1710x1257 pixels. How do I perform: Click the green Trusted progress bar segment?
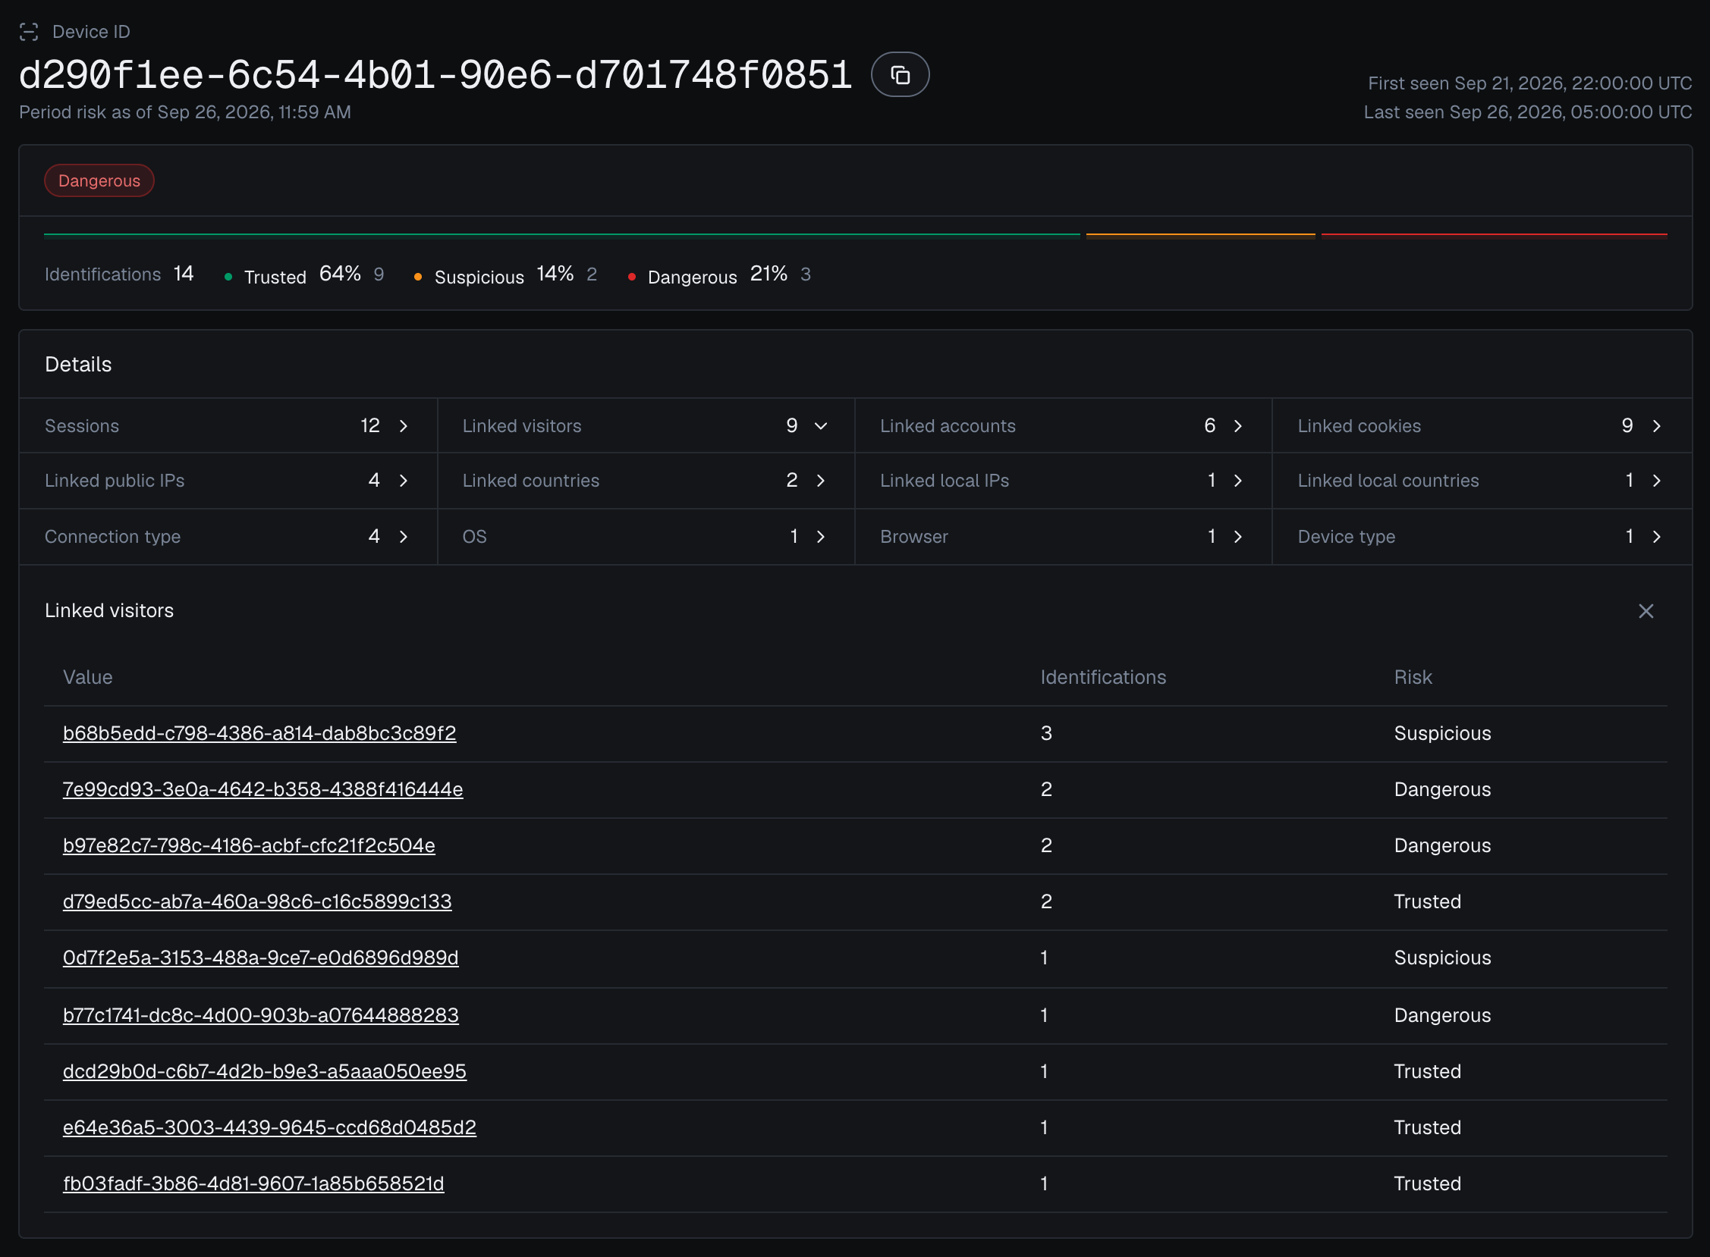(x=562, y=236)
